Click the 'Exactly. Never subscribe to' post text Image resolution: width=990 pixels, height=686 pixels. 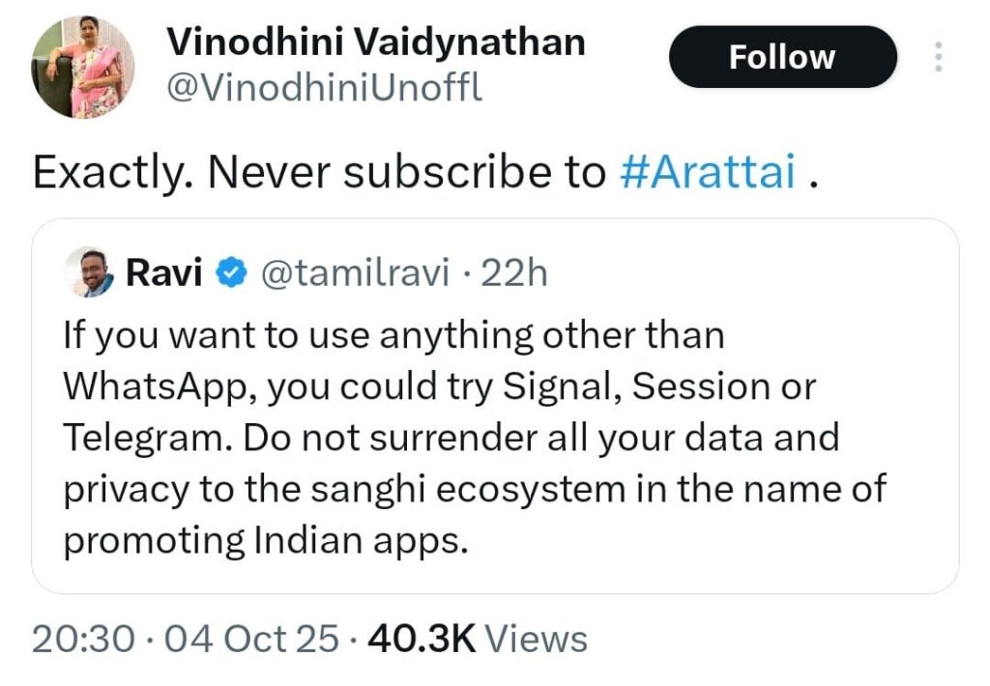click(319, 172)
